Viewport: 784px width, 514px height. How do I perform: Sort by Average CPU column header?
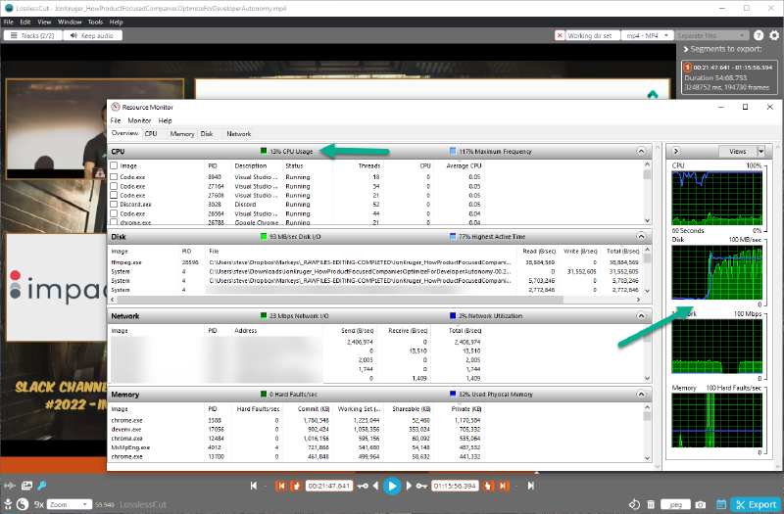[x=463, y=165]
